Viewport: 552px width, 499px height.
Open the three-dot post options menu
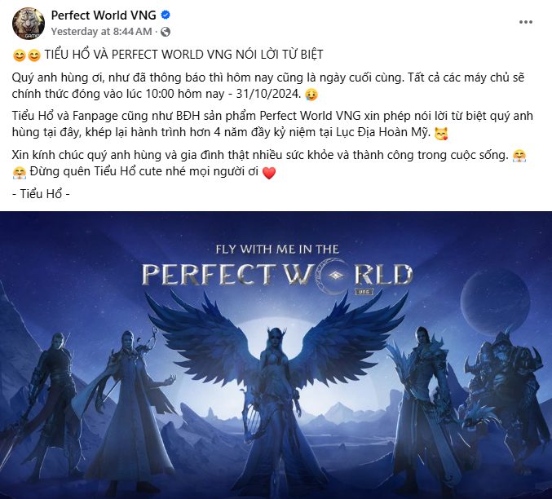[x=525, y=22]
